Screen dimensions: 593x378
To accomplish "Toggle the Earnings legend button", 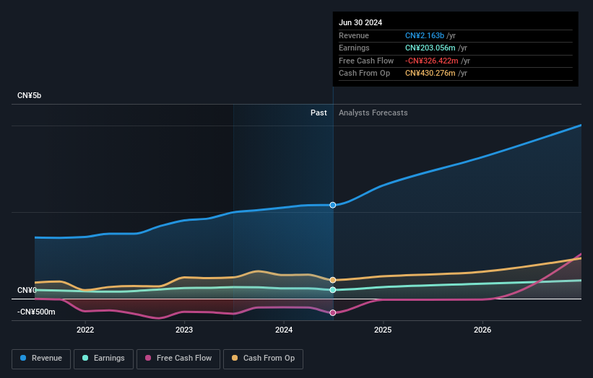I will 103,359.
